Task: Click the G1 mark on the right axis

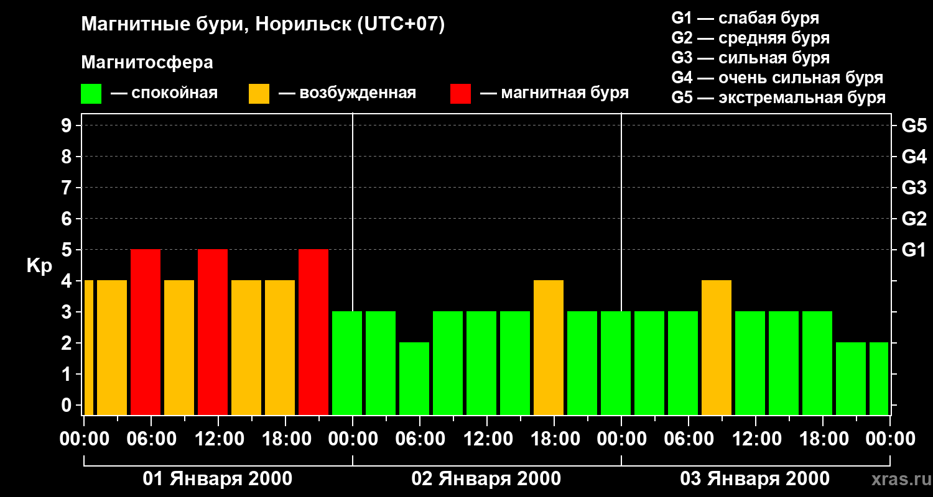Action: [914, 250]
